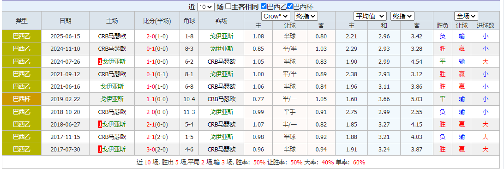504x169 pixels.
Task: Open the 平均值 odds dropdown
Action: coord(370,16)
